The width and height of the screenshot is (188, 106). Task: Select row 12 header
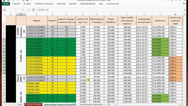[4, 58]
